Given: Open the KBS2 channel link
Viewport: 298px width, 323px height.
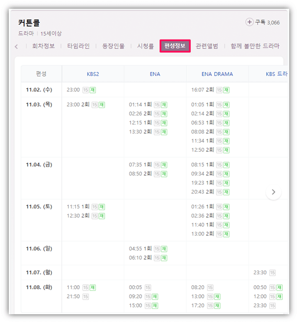Looking at the screenshot, I should [93, 74].
